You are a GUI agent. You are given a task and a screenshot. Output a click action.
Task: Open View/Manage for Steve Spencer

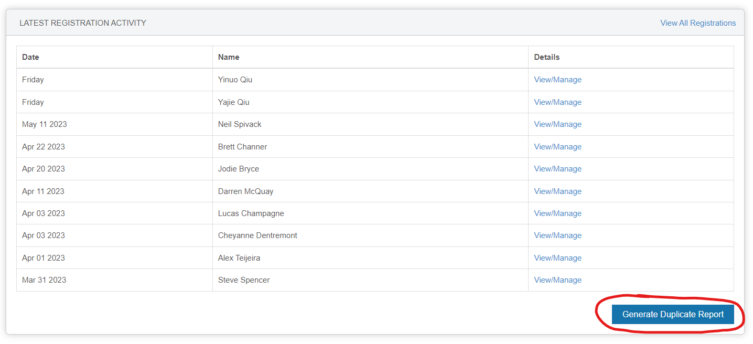click(557, 279)
